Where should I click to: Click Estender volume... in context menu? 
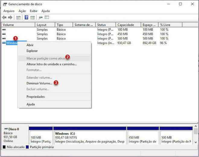coord(54,77)
